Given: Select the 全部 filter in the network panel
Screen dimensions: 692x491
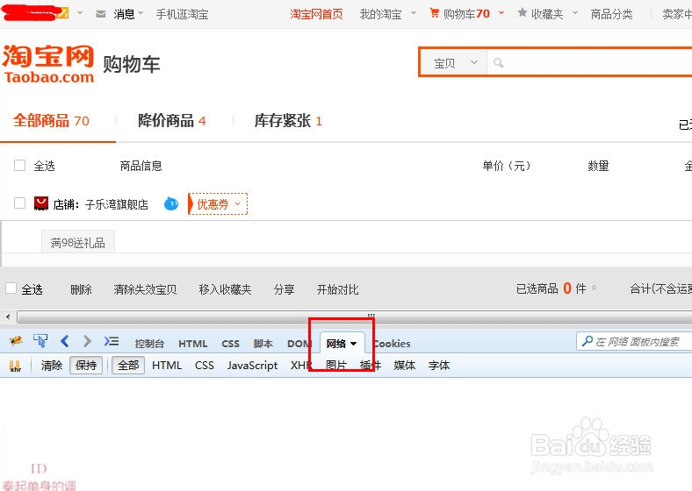Looking at the screenshot, I should 128,366.
